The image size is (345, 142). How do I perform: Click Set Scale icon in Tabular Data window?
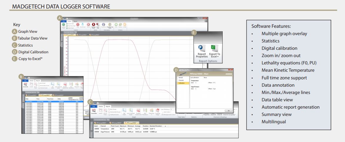coord(53,84)
